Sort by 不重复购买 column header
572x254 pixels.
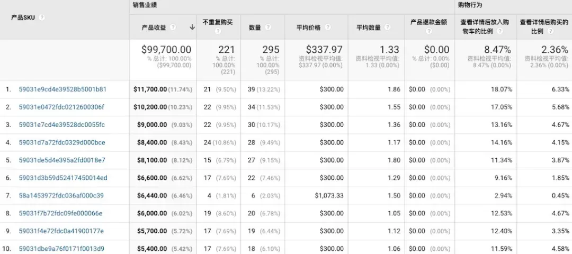[x=218, y=23]
